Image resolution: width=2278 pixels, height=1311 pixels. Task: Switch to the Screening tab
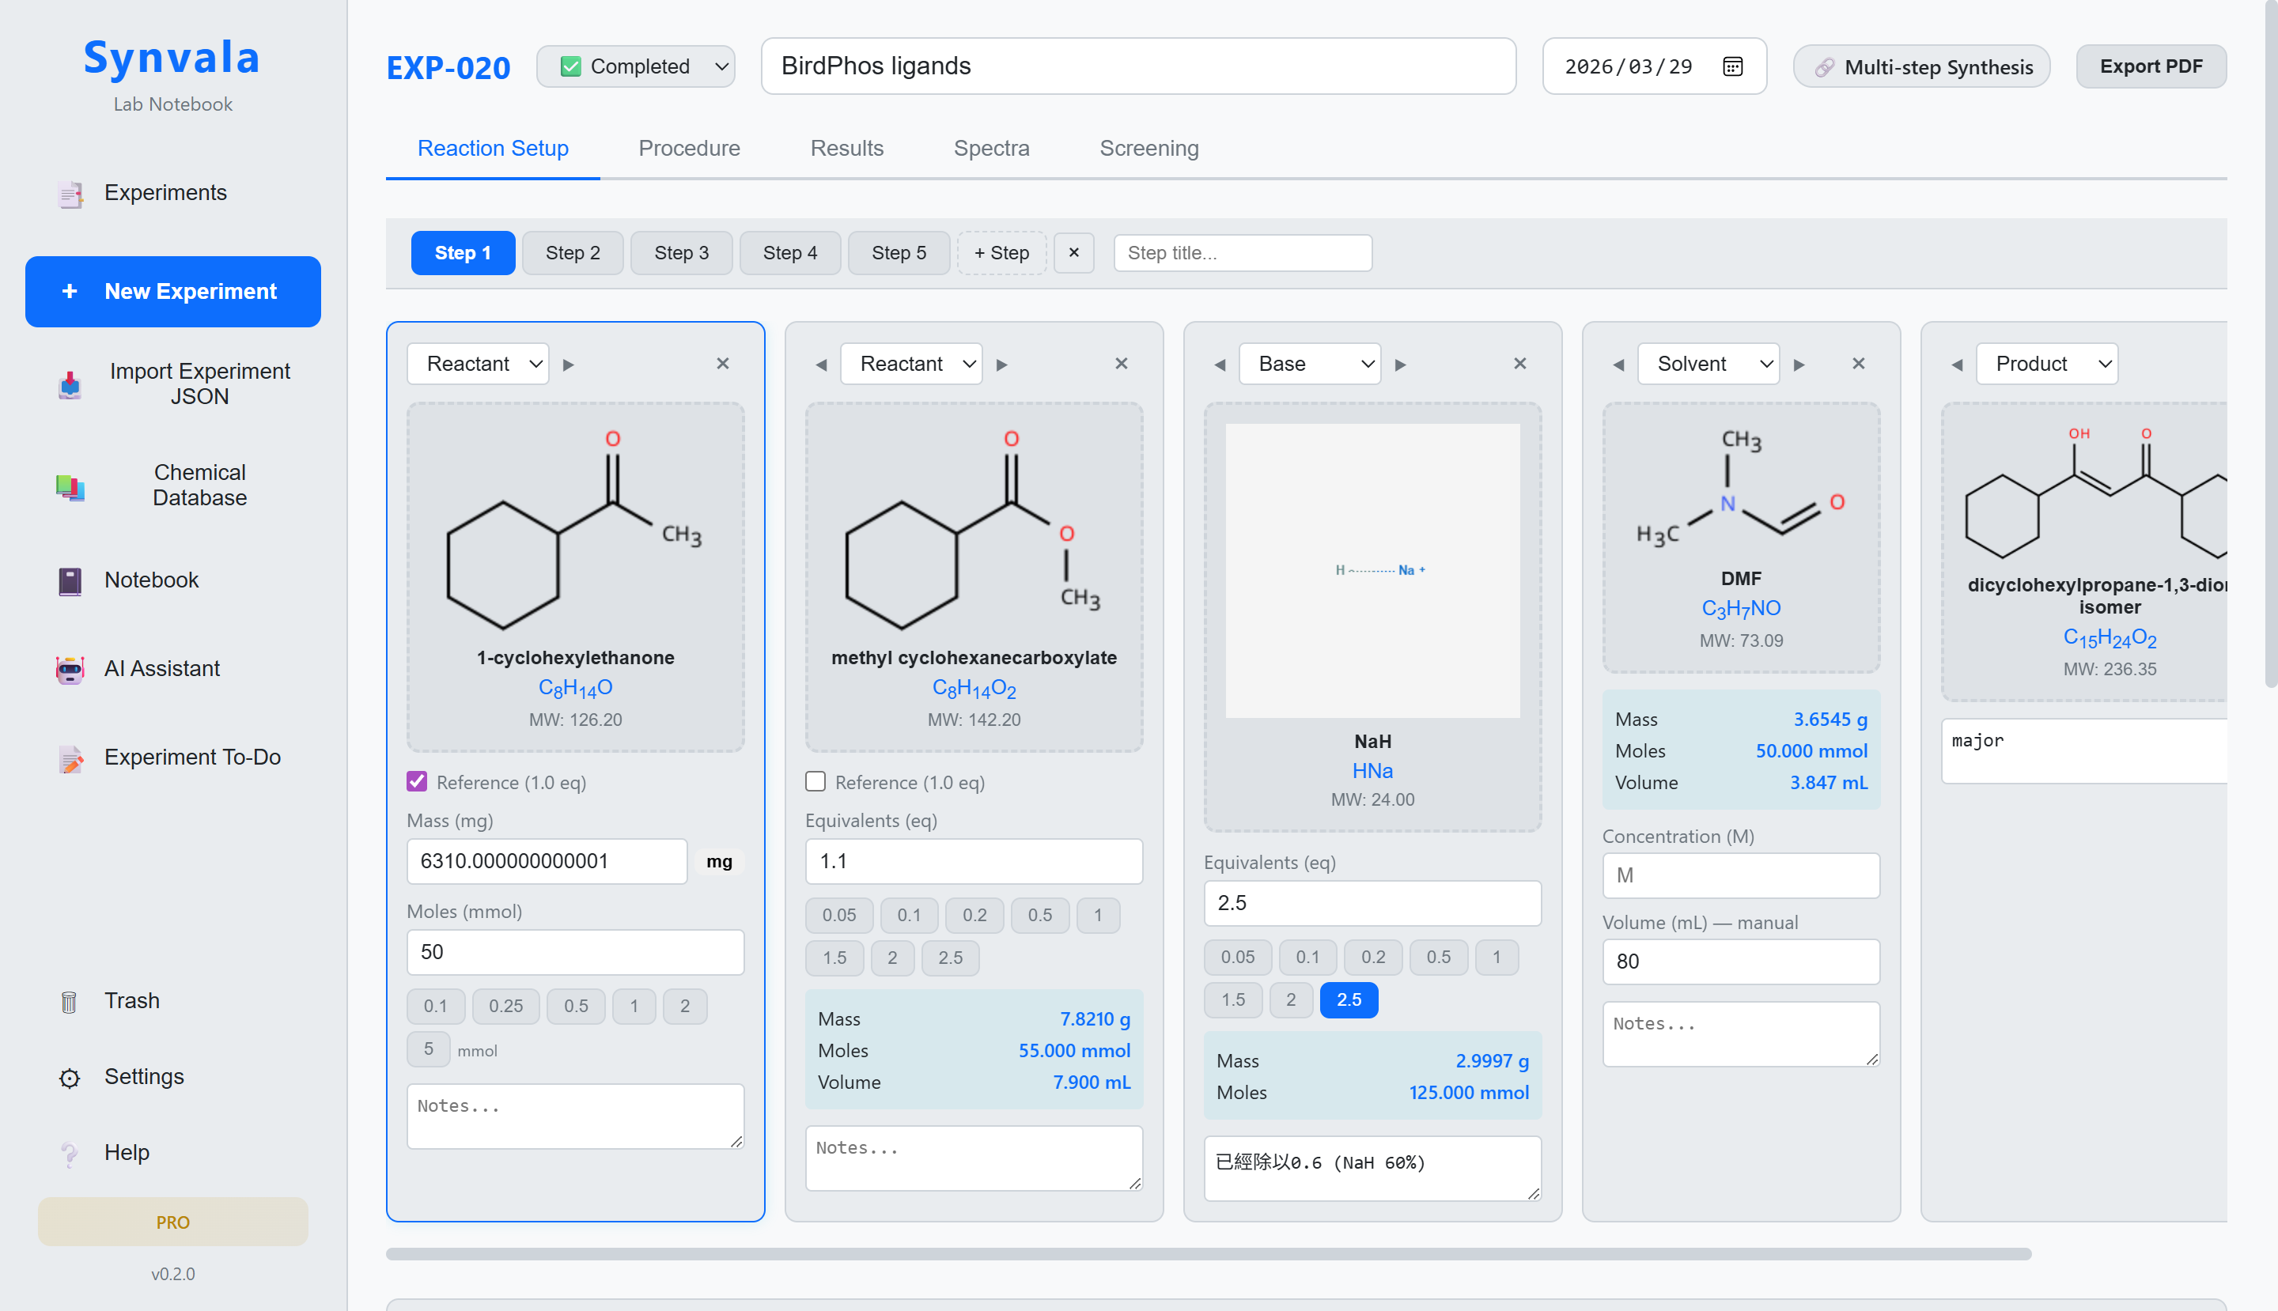tap(1148, 149)
